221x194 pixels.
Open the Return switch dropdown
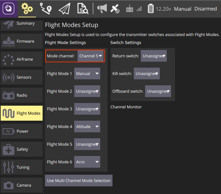[153, 56]
